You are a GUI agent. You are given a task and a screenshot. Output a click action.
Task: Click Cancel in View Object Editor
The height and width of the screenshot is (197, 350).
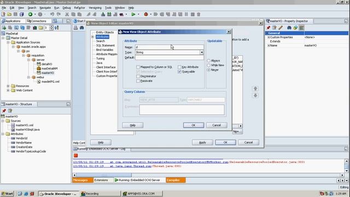click(248, 142)
